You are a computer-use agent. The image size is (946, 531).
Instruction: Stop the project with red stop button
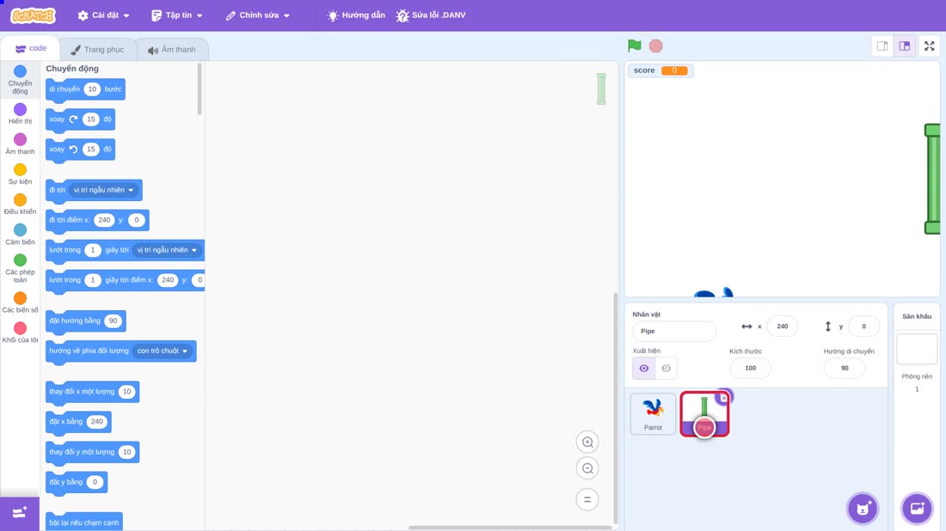coord(656,46)
